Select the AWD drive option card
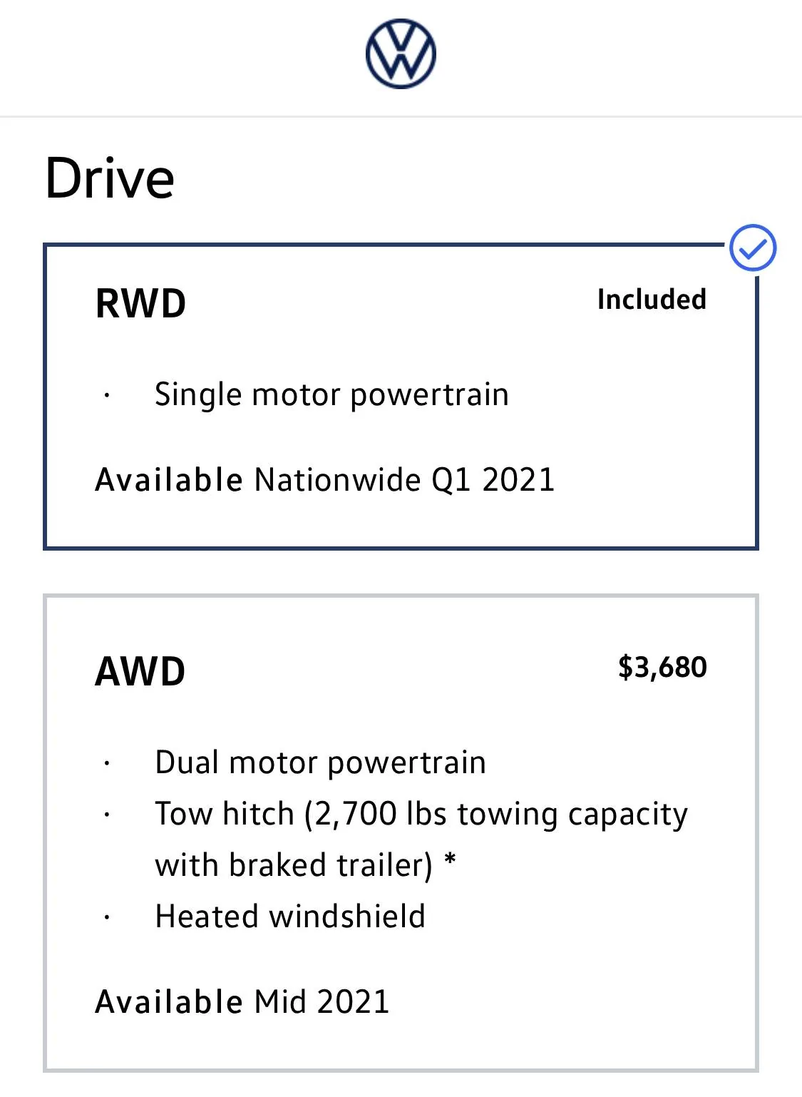This screenshot has height=1097, width=802. tap(401, 832)
